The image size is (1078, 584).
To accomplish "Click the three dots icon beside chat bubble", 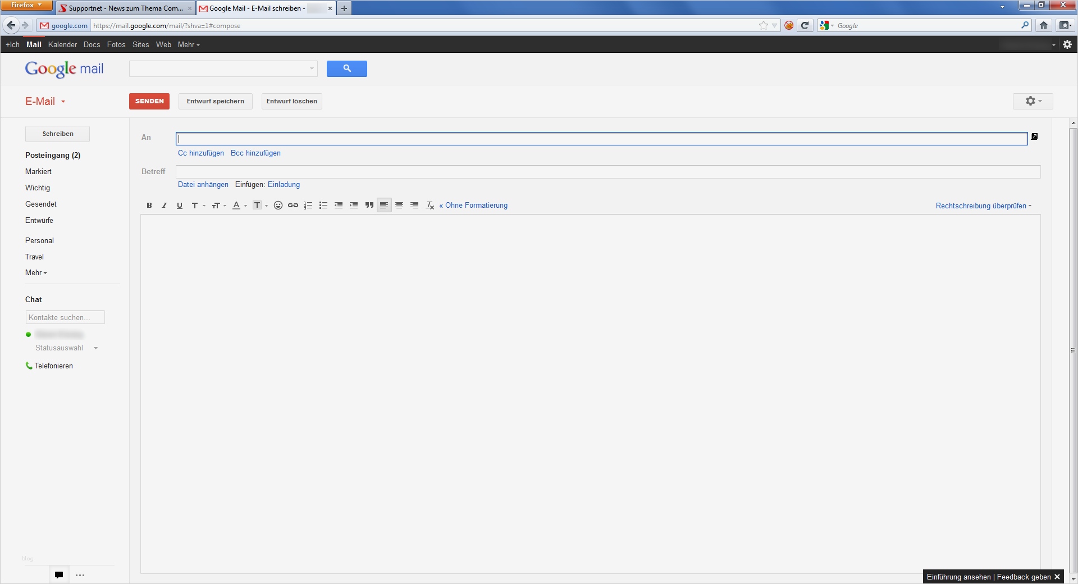I will pos(80,575).
